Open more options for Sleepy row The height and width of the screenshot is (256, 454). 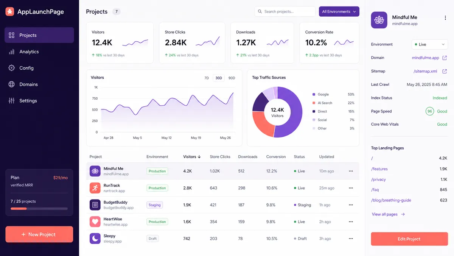(x=351, y=239)
